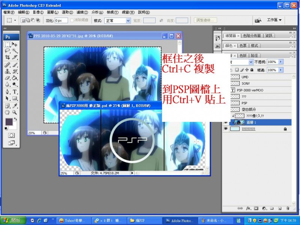The width and height of the screenshot is (300, 225).
Task: Hide the bottom locked background layer
Action: pyautogui.click(x=226, y=129)
